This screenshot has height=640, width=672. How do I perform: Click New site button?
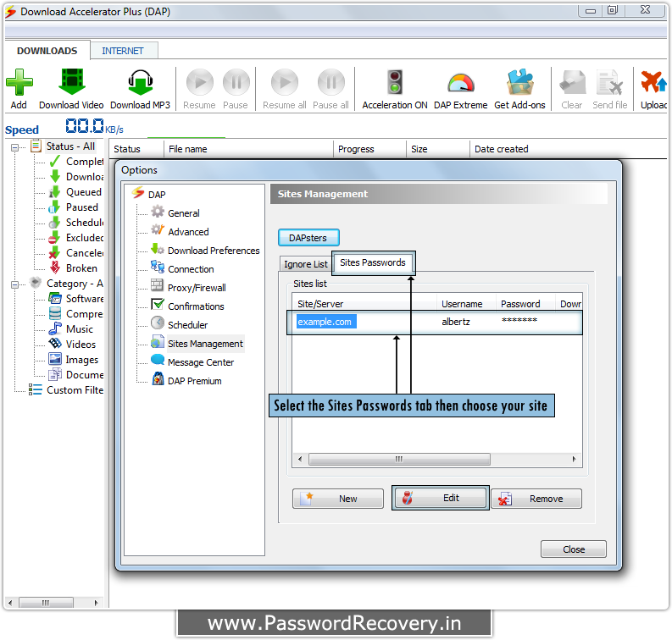pos(338,499)
